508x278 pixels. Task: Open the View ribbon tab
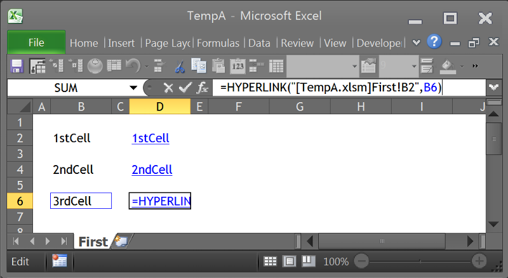[335, 43]
